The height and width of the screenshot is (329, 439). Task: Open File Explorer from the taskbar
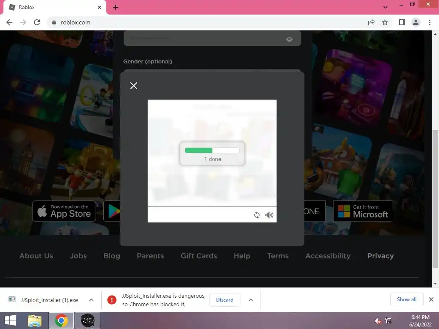pyautogui.click(x=35, y=320)
